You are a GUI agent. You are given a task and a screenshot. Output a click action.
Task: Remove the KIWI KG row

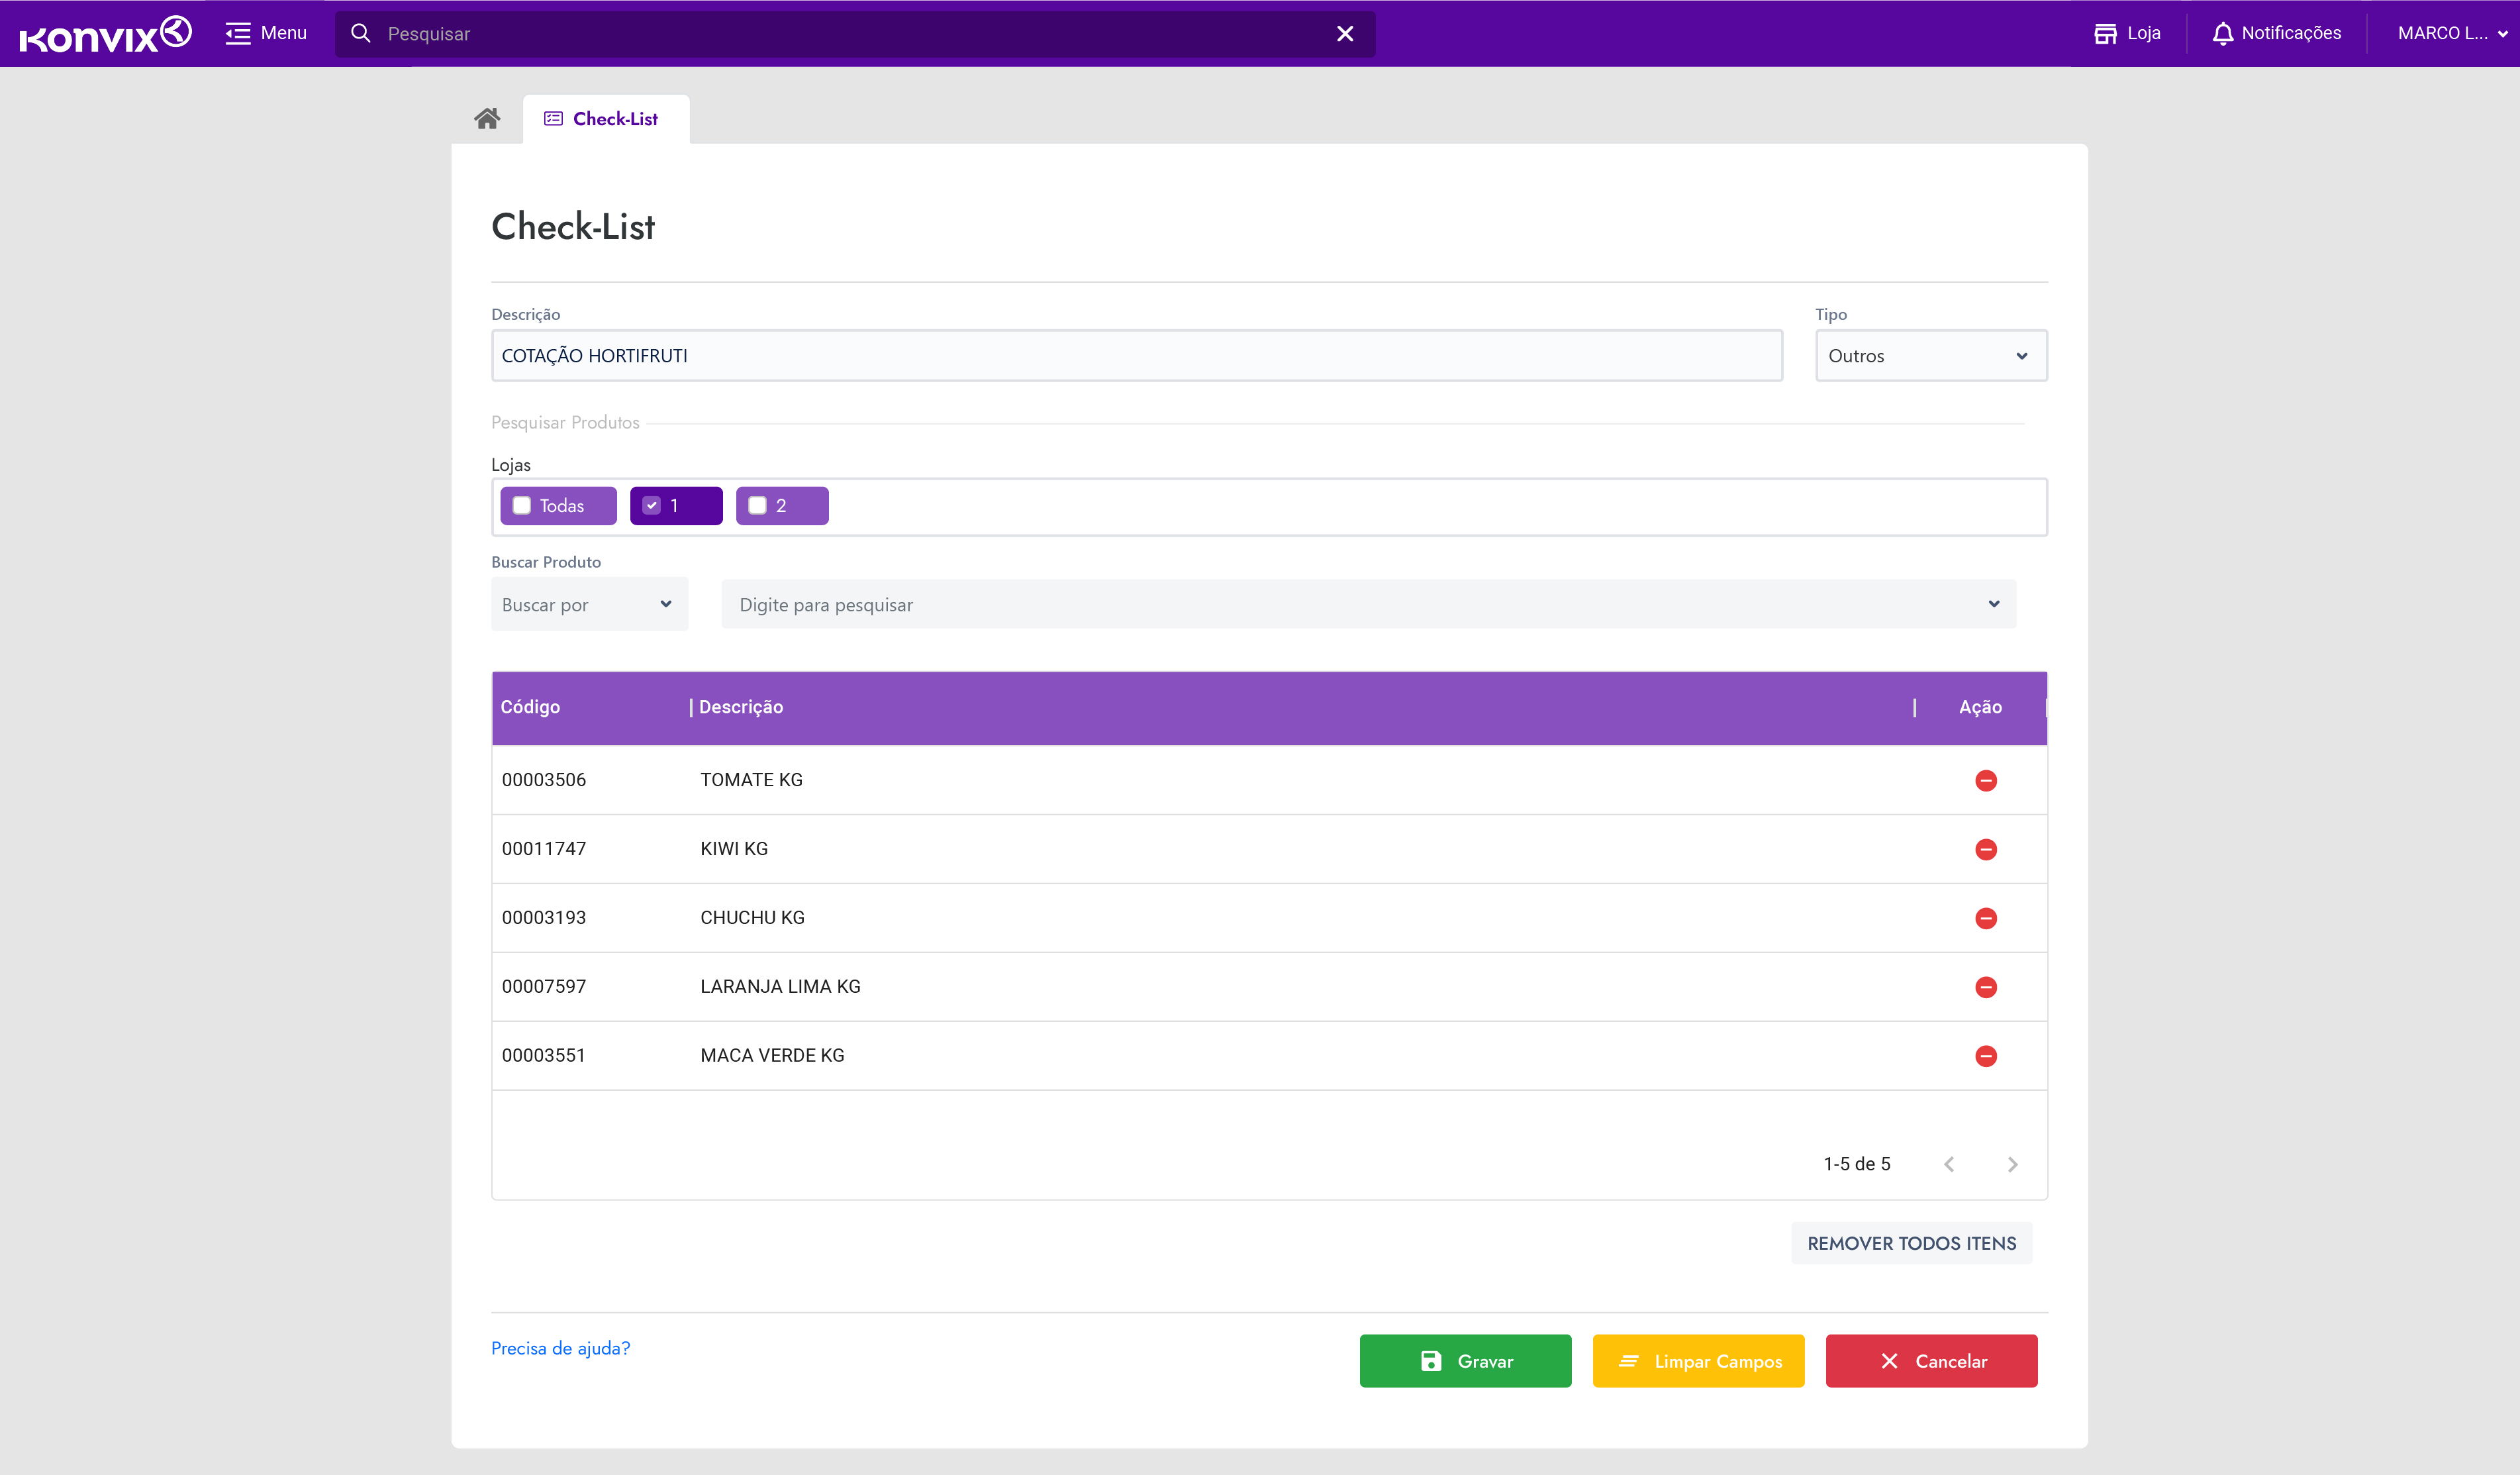tap(1985, 849)
